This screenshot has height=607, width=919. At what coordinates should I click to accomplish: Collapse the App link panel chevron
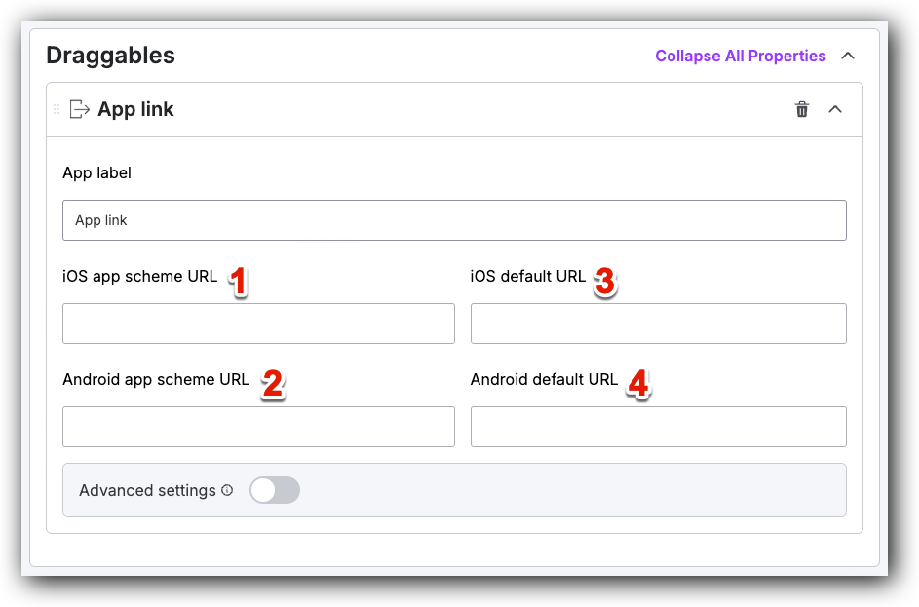click(835, 109)
